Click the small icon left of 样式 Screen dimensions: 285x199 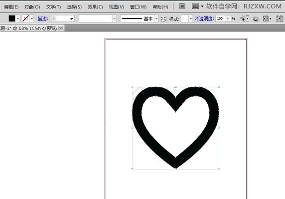click(163, 19)
